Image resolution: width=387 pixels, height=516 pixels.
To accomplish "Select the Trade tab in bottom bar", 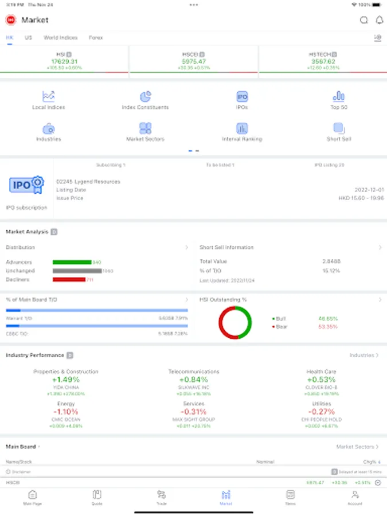I will (x=161, y=497).
